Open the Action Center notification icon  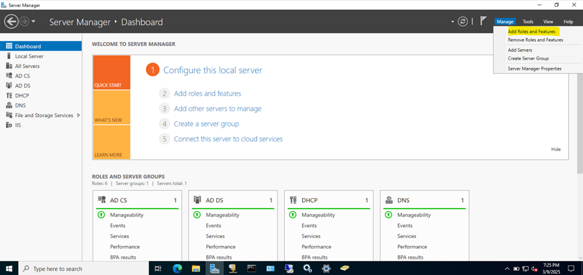point(571,268)
